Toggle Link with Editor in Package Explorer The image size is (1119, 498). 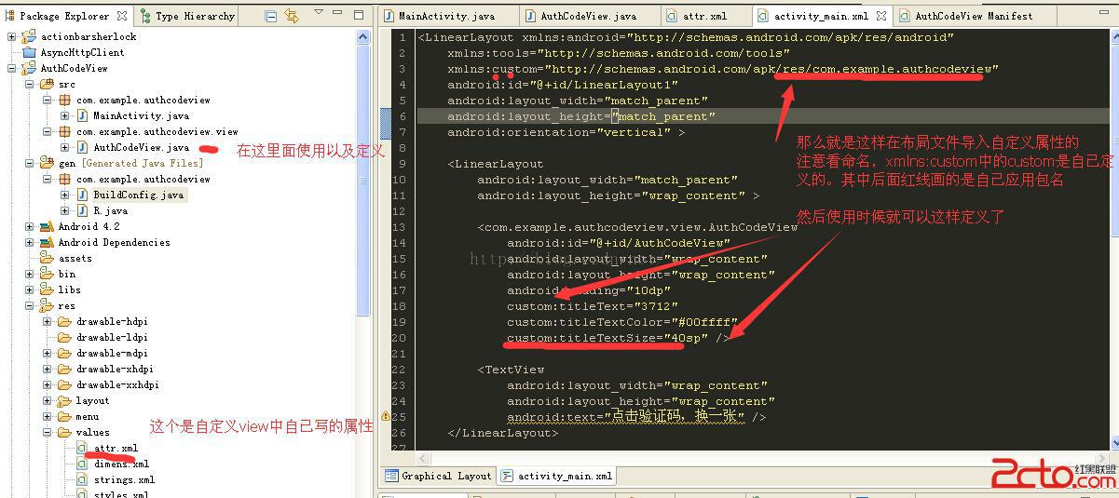(x=293, y=16)
